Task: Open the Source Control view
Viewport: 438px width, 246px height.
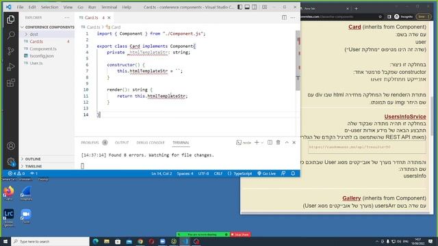Action: pyautogui.click(x=11, y=51)
